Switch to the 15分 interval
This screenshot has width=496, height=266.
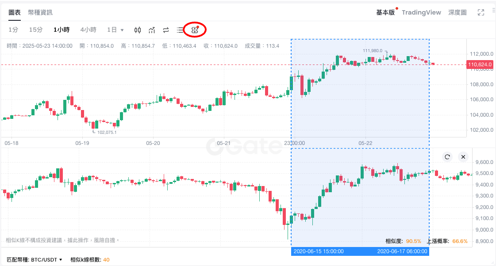[x=36, y=30]
